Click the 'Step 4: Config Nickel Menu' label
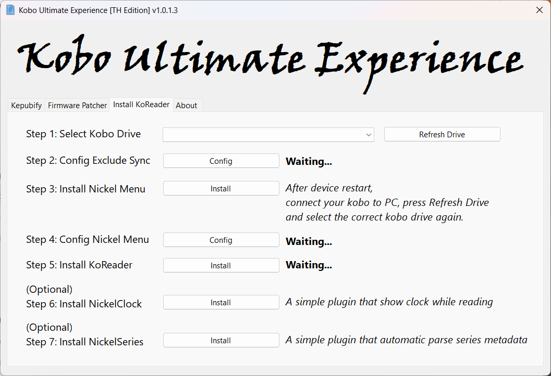The height and width of the screenshot is (376, 551). tap(88, 240)
